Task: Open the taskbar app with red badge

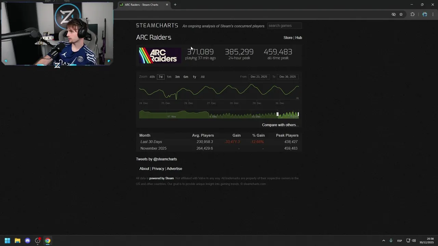Action: (38, 241)
